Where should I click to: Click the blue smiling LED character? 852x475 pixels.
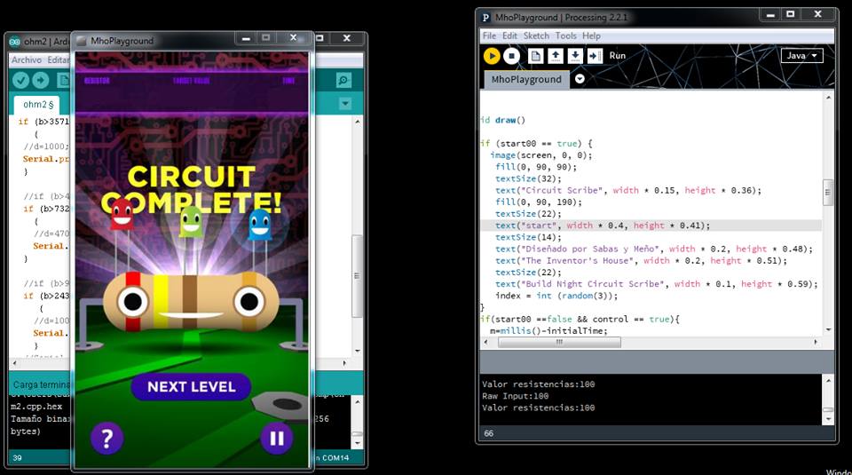coord(260,224)
